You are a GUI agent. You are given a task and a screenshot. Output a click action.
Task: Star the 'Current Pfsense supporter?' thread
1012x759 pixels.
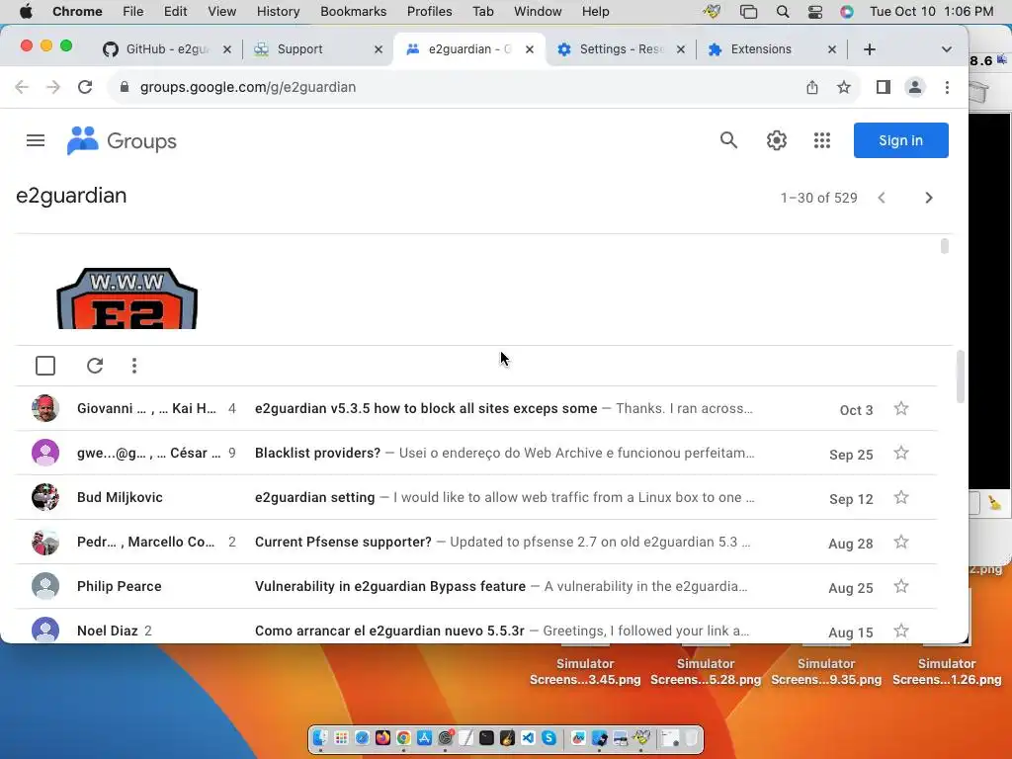(x=901, y=543)
